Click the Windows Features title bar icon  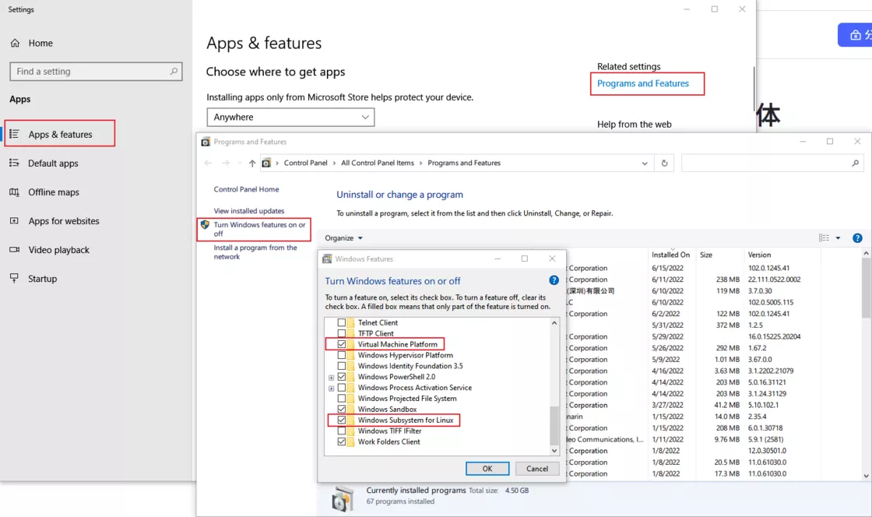pos(327,258)
